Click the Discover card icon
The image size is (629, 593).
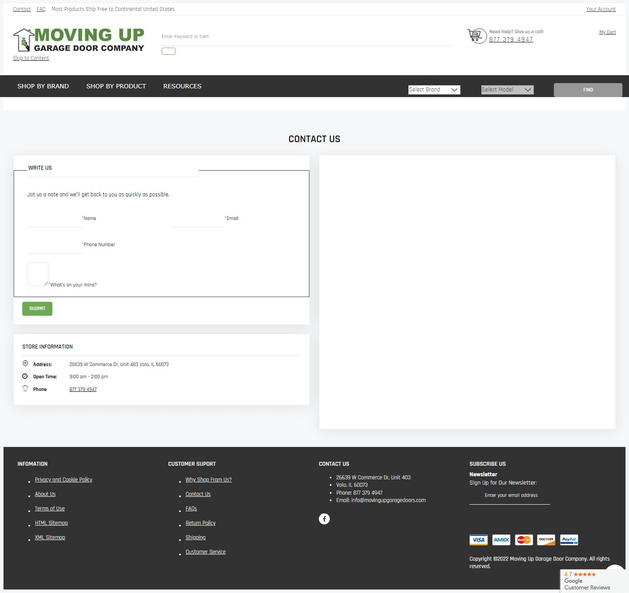(546, 540)
